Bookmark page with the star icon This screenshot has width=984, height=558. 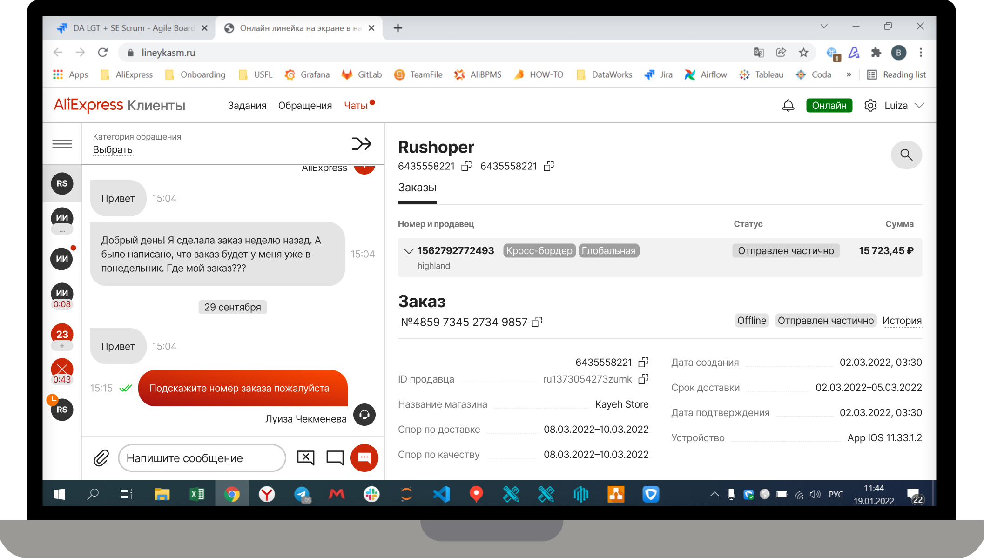coord(803,53)
